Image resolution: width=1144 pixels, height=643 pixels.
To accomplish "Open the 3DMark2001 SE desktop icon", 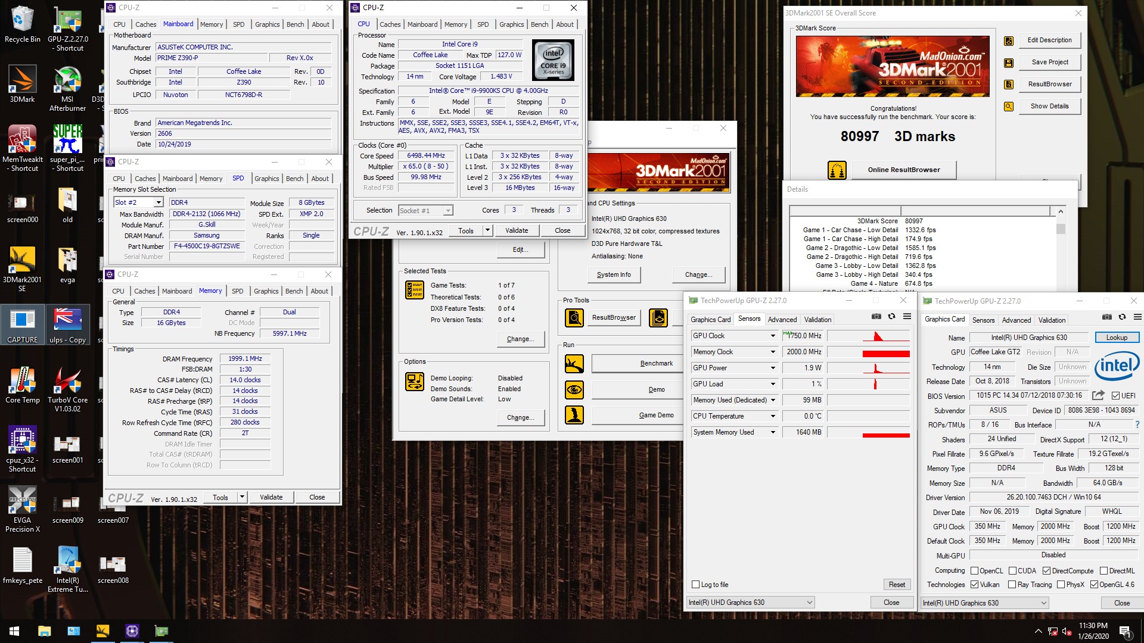I will tap(22, 269).
